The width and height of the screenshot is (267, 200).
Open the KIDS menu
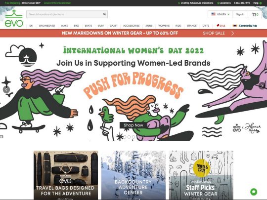coord(178,26)
